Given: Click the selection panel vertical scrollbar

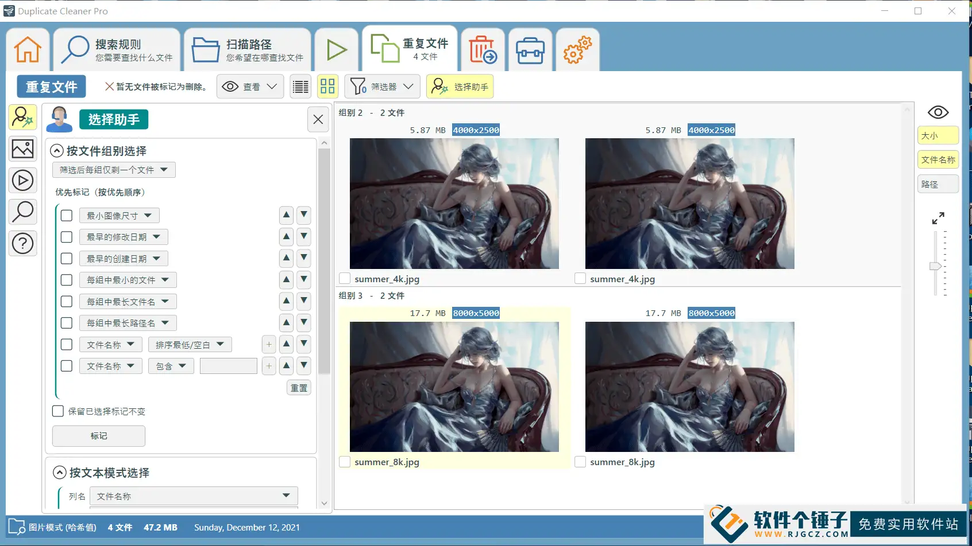Looking at the screenshot, I should (324, 261).
